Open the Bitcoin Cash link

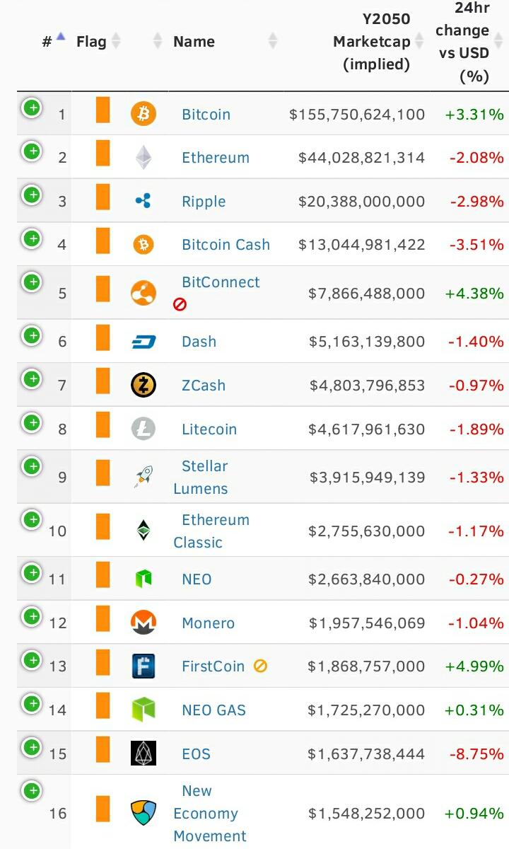click(226, 245)
